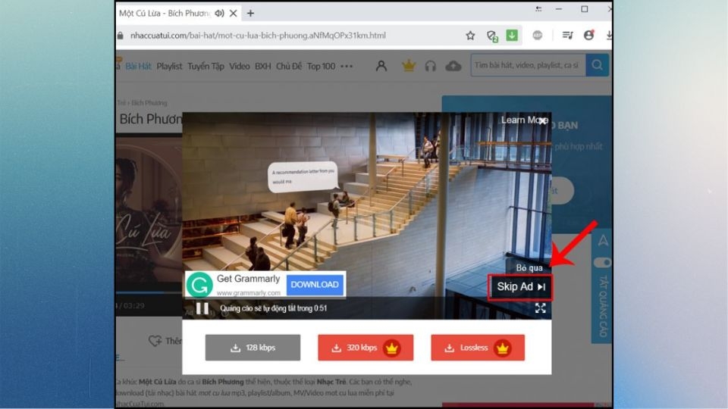Toggle the ad-off switch on the right
The image size is (728, 409).
pyautogui.click(x=604, y=262)
